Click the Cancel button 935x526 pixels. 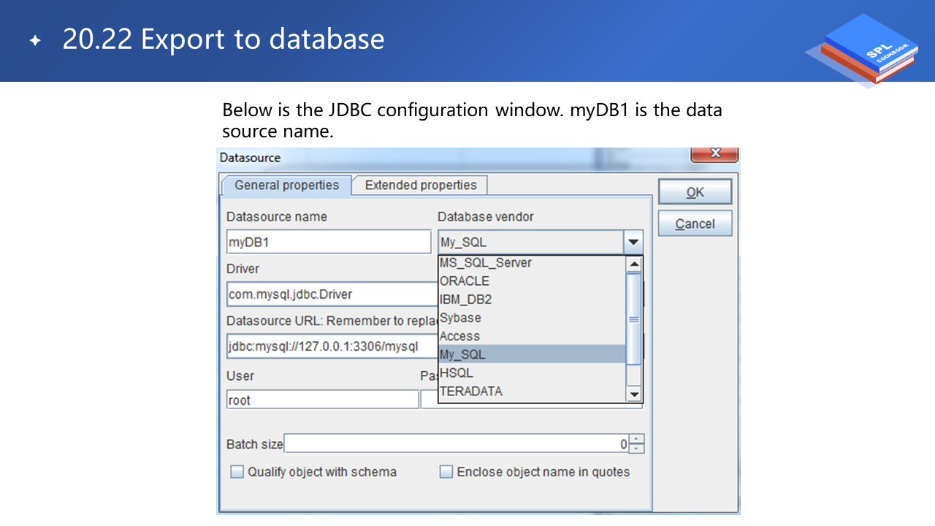(x=695, y=224)
